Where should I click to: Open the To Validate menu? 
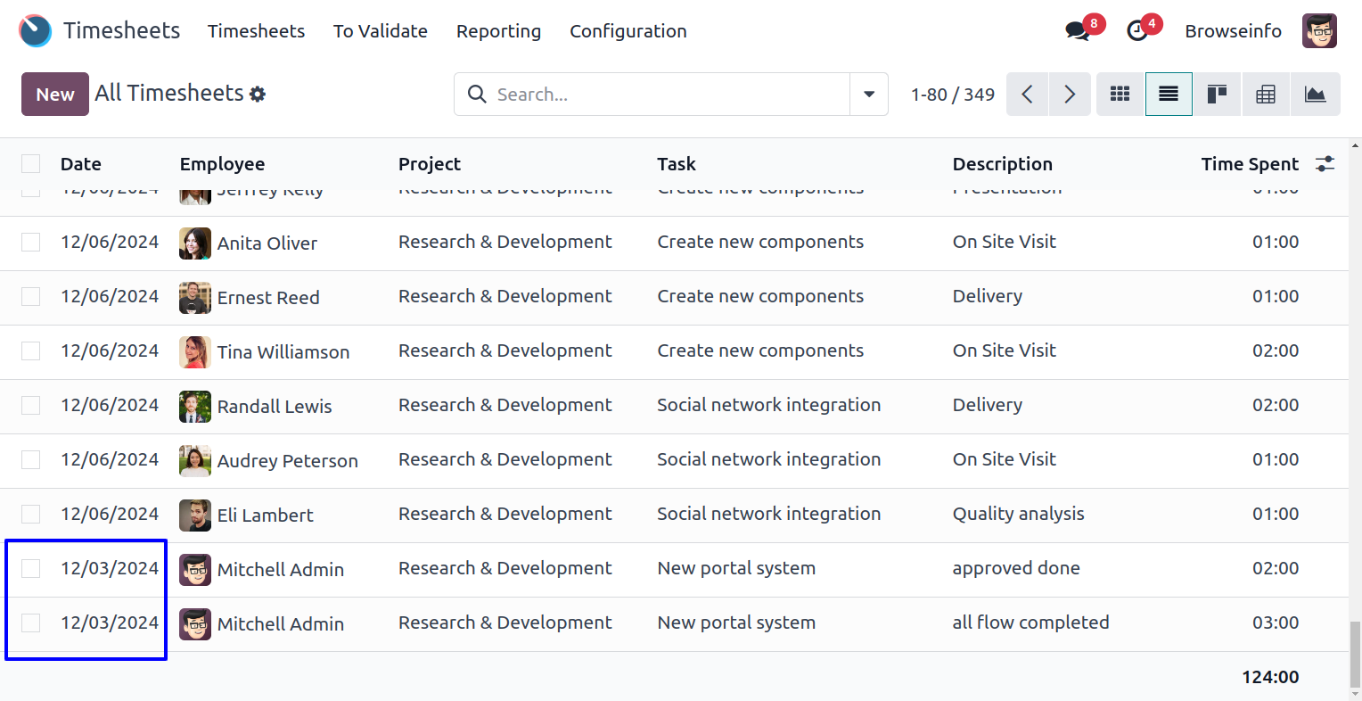tap(381, 31)
